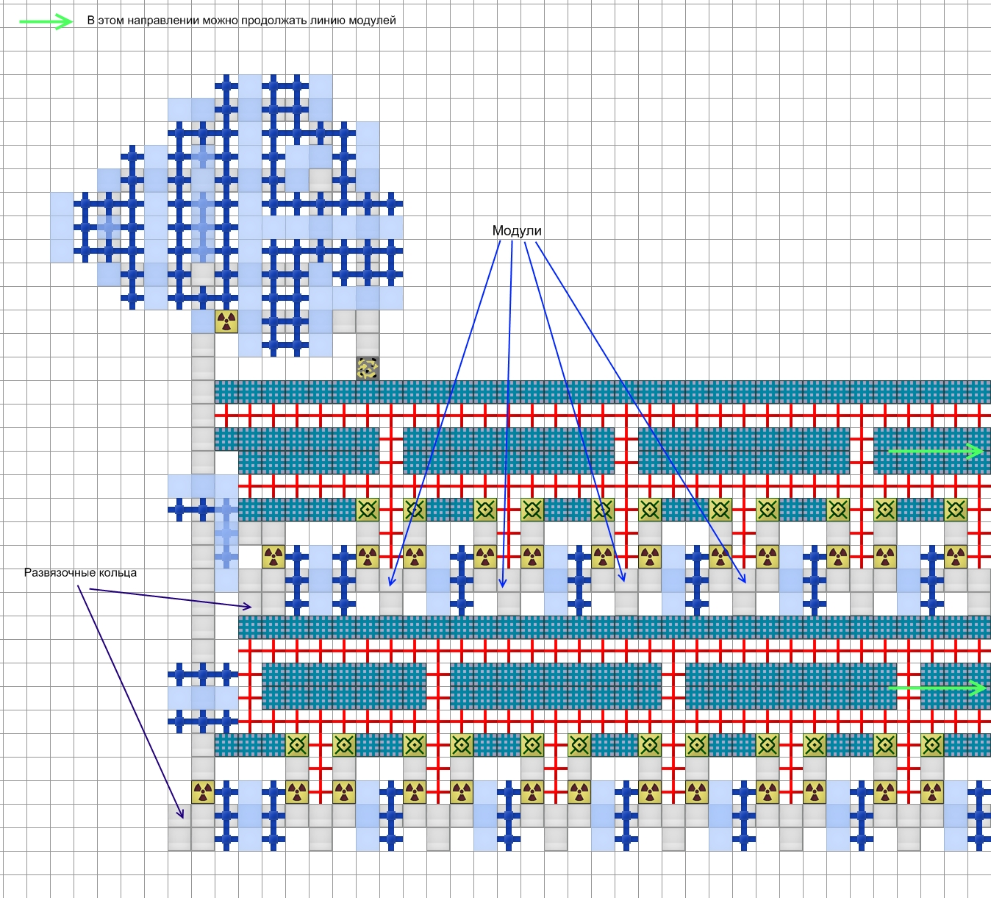The image size is (991, 898).
Task: Click the rightmost green diamond icon in upper row
Action: pyautogui.click(x=956, y=510)
